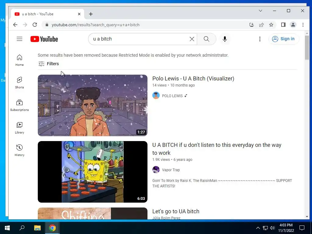Click title U A BITCH if u don't listen
The image size is (312, 234).
(x=217, y=149)
